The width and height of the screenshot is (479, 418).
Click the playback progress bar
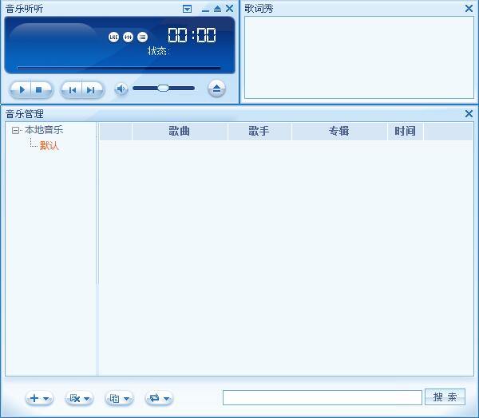119,68
